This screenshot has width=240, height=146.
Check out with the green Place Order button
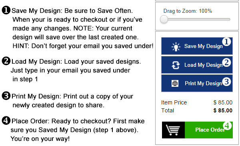pyautogui.click(x=209, y=130)
